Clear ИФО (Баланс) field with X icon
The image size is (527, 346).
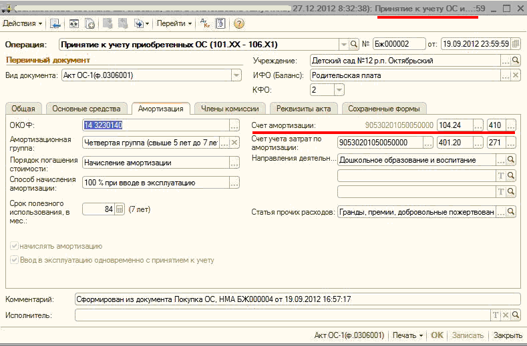tap(515, 75)
